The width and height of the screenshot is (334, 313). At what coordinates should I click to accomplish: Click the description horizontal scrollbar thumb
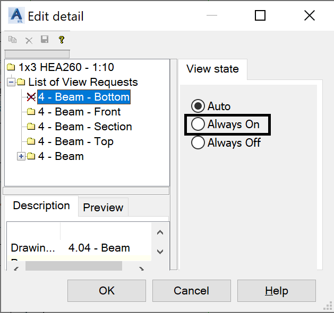coord(73,266)
